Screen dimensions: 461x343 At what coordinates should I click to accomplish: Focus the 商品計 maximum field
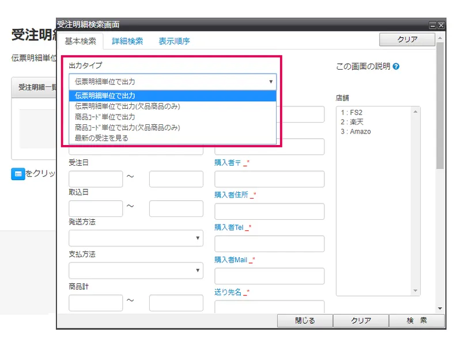pos(176,303)
